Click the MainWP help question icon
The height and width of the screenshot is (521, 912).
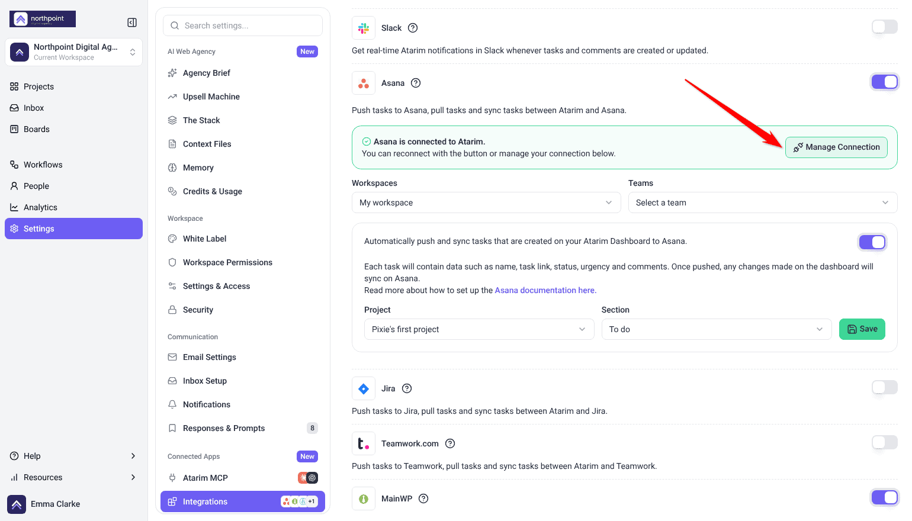click(x=423, y=499)
